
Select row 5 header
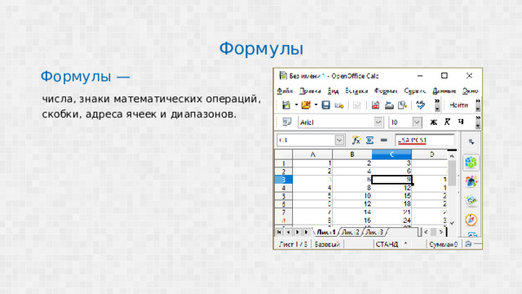(x=283, y=196)
